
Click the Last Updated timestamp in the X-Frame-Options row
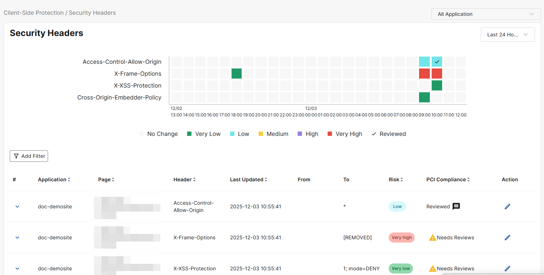point(255,238)
